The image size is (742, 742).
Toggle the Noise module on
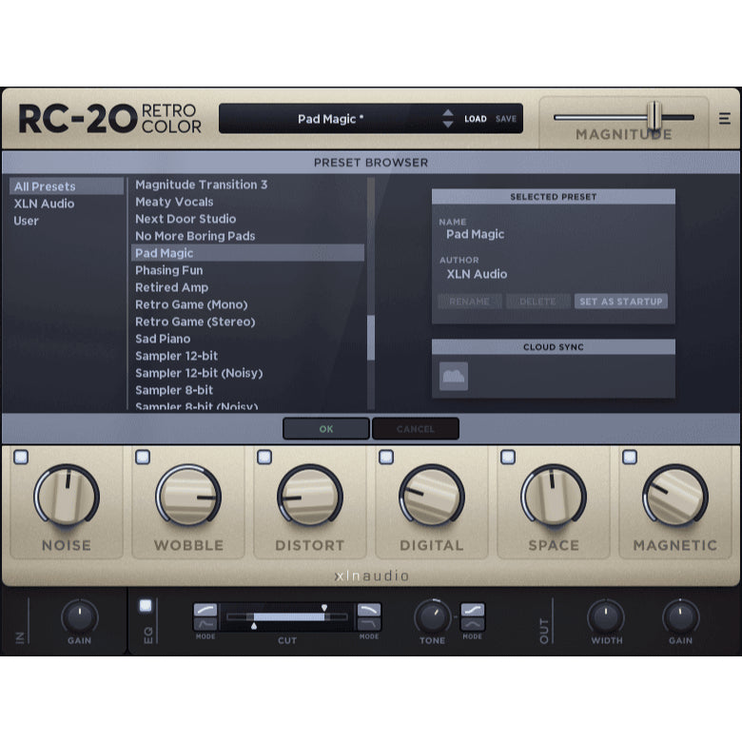coord(21,458)
